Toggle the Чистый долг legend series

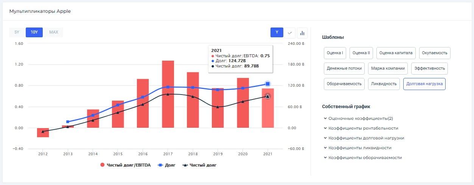[199, 165]
